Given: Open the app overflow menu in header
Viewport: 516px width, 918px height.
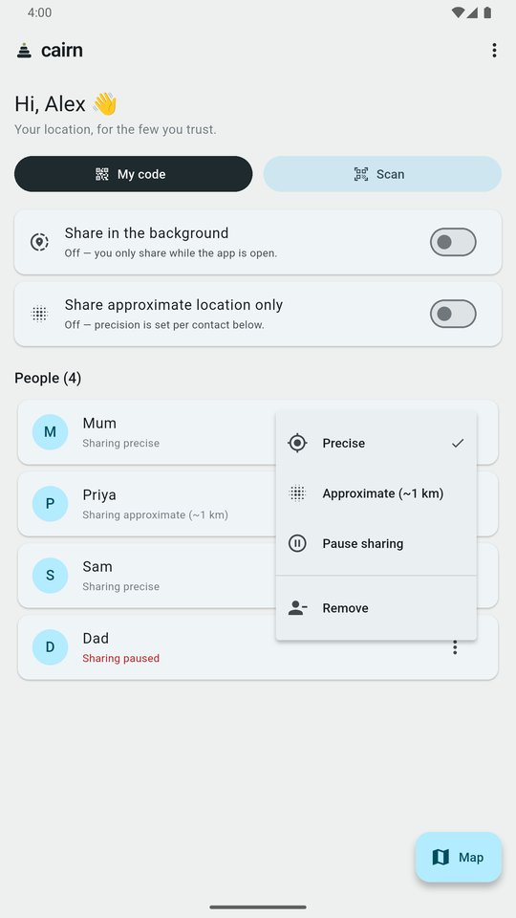Looking at the screenshot, I should tap(494, 51).
